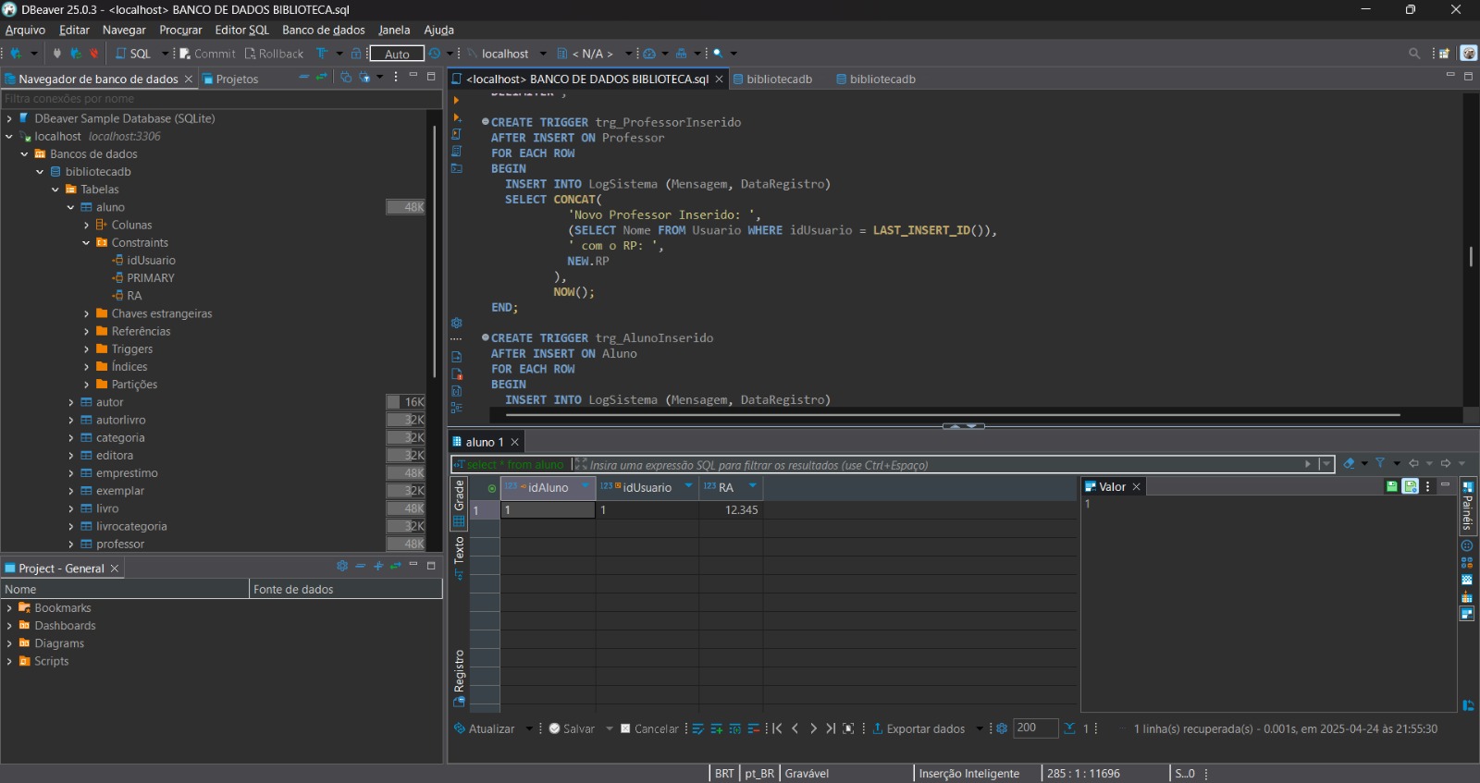Open the new SQL script button
The height and width of the screenshot is (783, 1480).
pyautogui.click(x=133, y=54)
